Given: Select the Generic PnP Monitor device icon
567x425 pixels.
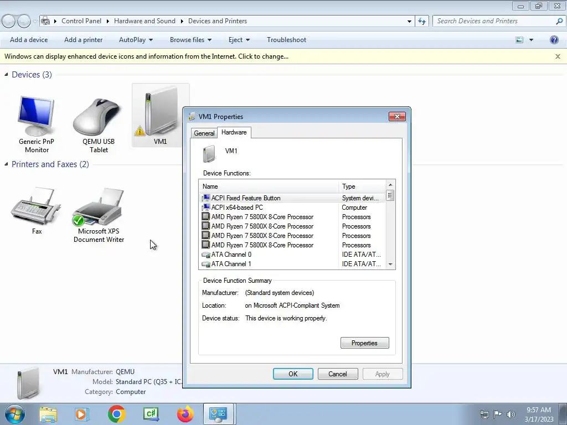Looking at the screenshot, I should pos(36,124).
